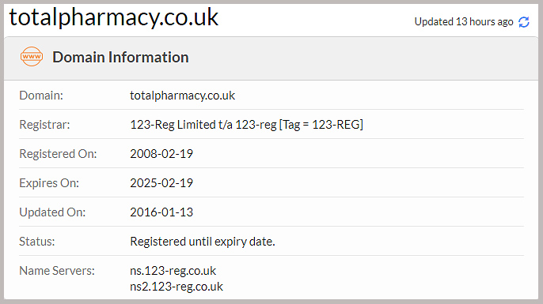This screenshot has width=543, height=304.
Task: Click the 'Expires On:' label
Action: click(x=49, y=182)
